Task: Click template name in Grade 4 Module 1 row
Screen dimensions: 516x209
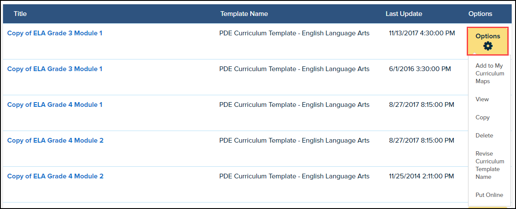Action: (294, 105)
